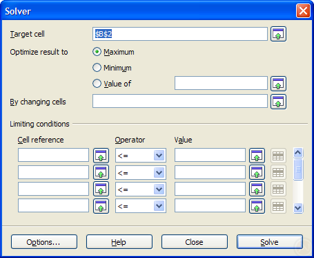Click shrink icon beside Value of field

click(278, 84)
